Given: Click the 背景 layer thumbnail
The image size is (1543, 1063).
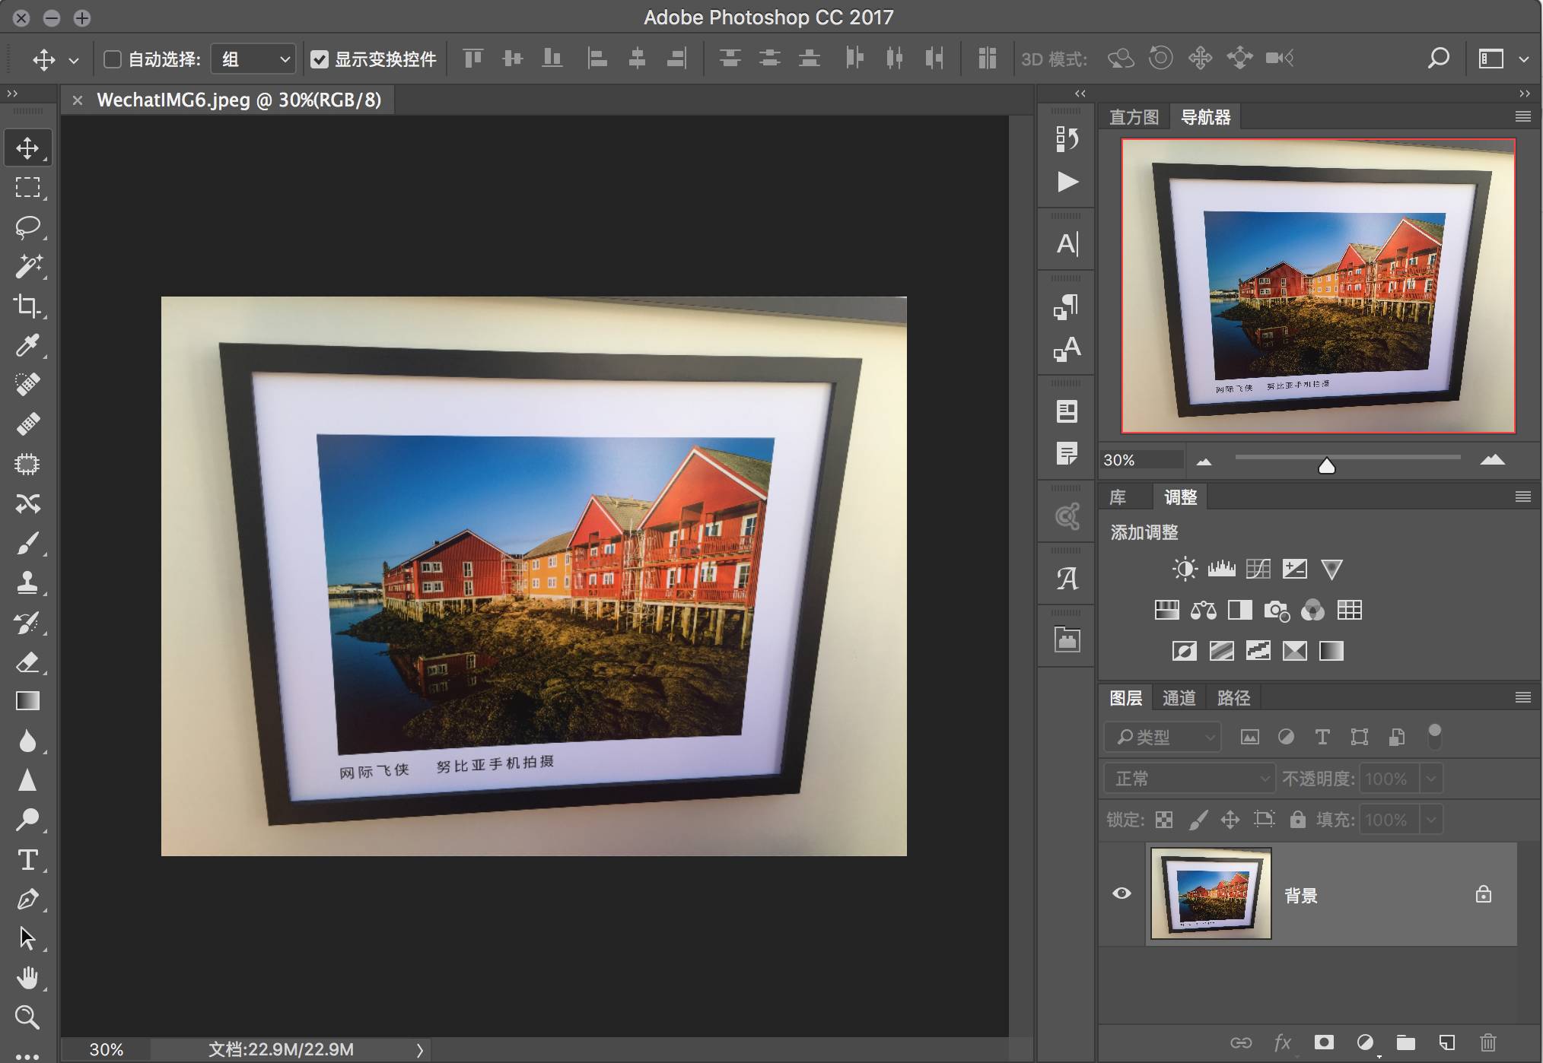Looking at the screenshot, I should point(1211,893).
